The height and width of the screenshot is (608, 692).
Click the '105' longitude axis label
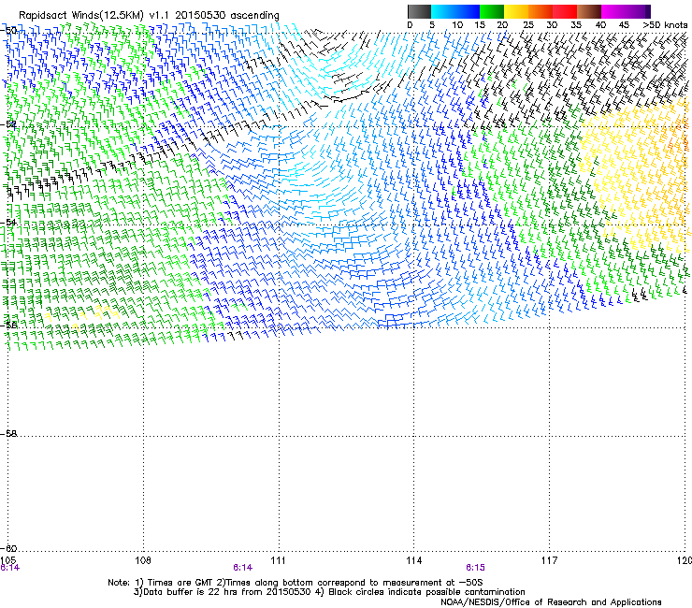click(x=7, y=560)
